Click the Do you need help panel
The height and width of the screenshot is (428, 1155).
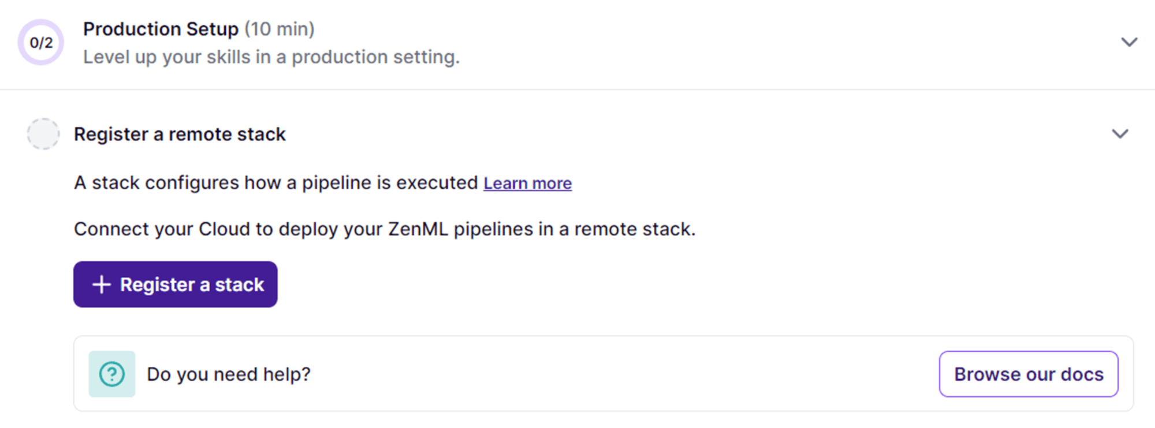click(577, 374)
